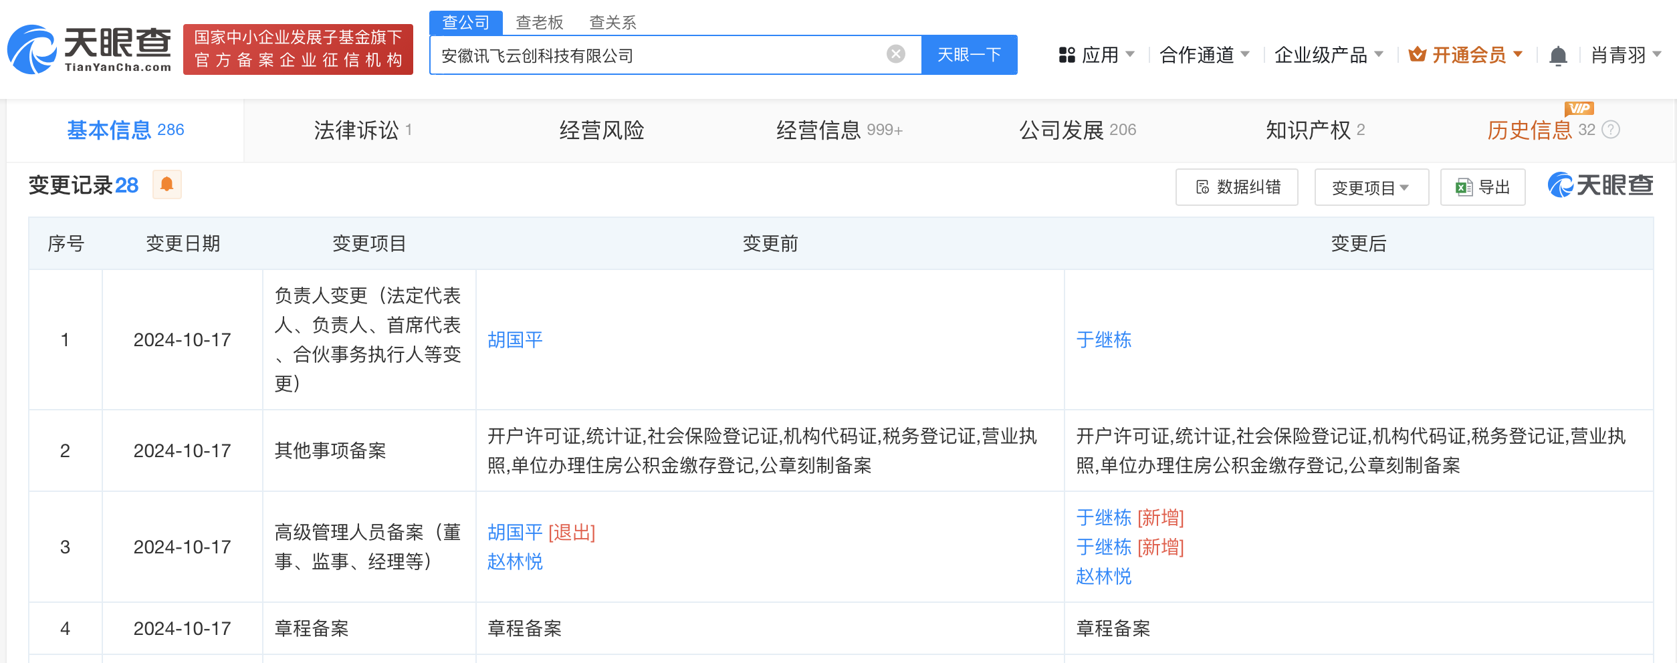Click the 变更后 column header
Screen dimensions: 1677x663
coord(1359,243)
